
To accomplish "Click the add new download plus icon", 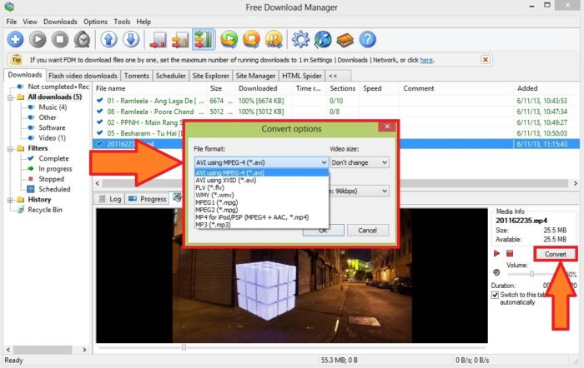I will coord(15,39).
